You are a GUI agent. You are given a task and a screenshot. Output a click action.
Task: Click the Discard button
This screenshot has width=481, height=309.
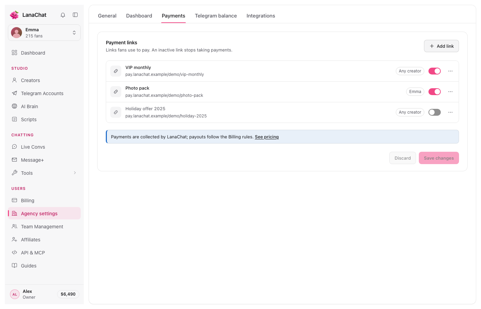(403, 158)
